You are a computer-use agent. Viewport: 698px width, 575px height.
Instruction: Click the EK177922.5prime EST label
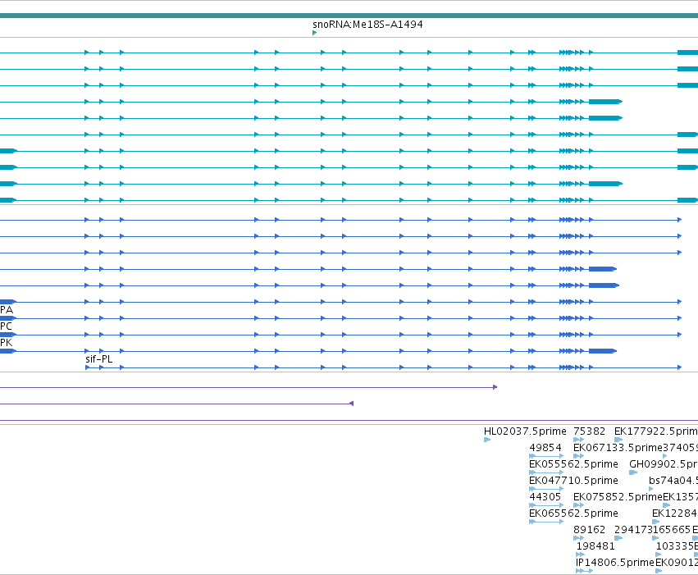[x=656, y=431]
